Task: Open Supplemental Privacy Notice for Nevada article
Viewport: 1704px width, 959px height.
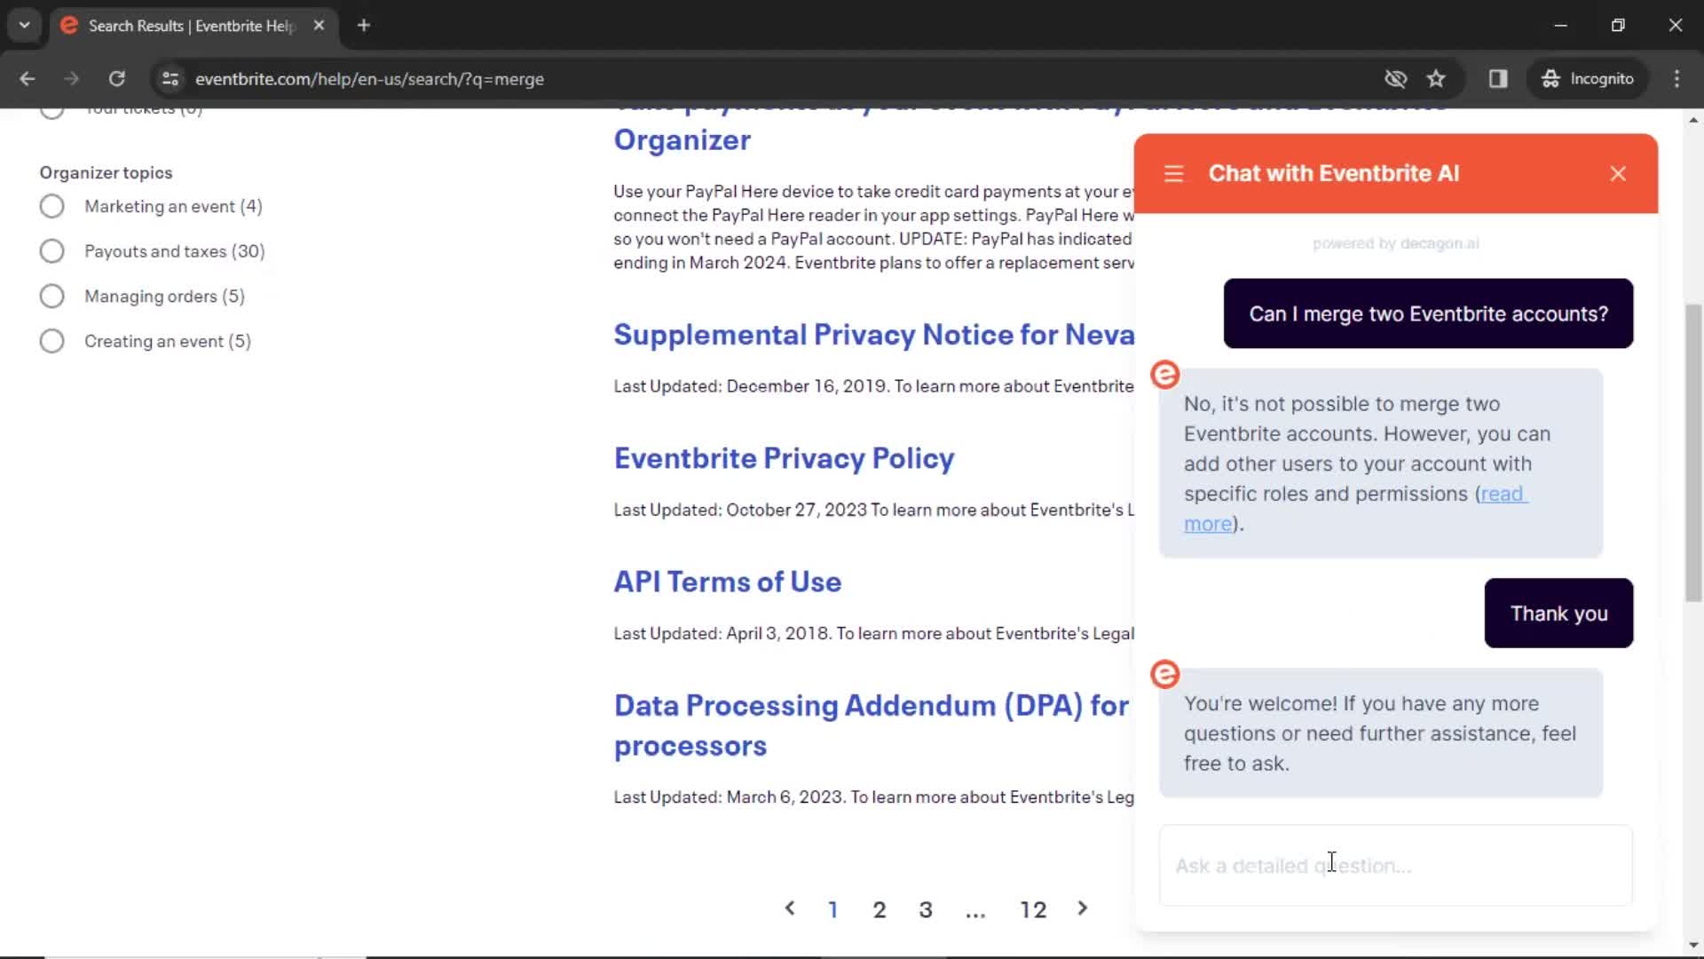Action: [873, 335]
